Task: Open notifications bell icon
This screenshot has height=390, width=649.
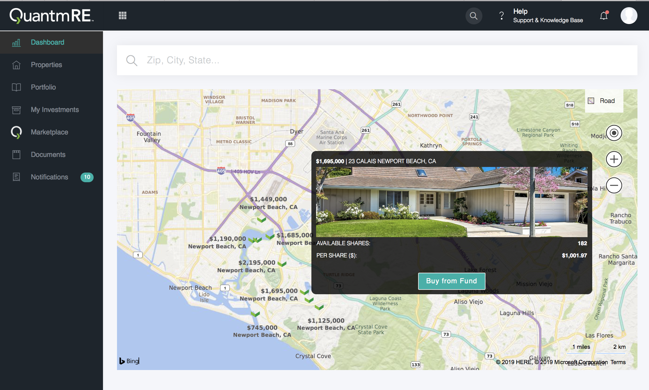Action: point(604,16)
